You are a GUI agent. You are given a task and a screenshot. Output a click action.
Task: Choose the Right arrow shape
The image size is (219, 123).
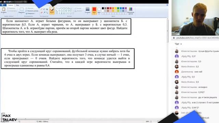[66, 11]
